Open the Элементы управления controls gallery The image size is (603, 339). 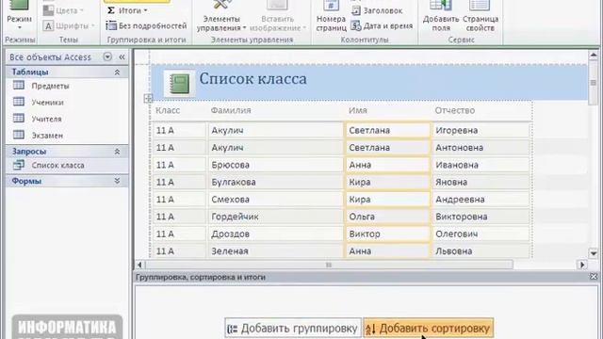click(221, 17)
